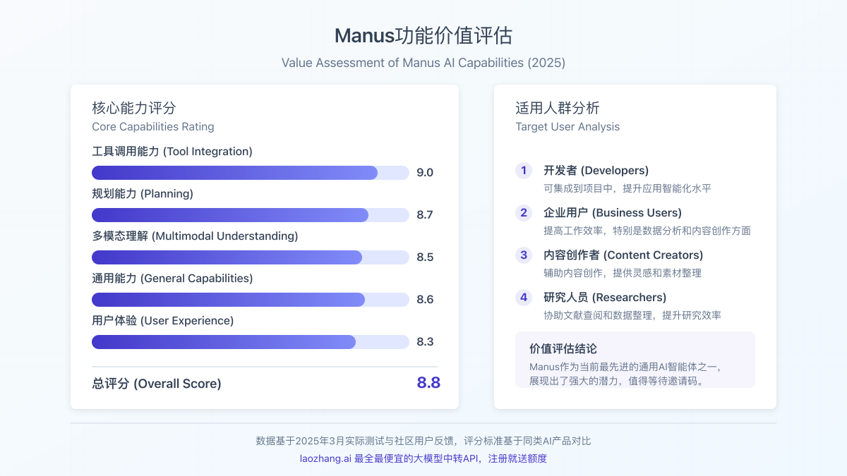
Task: Click the label "规划能力 (Planning)"
Action: click(143, 194)
